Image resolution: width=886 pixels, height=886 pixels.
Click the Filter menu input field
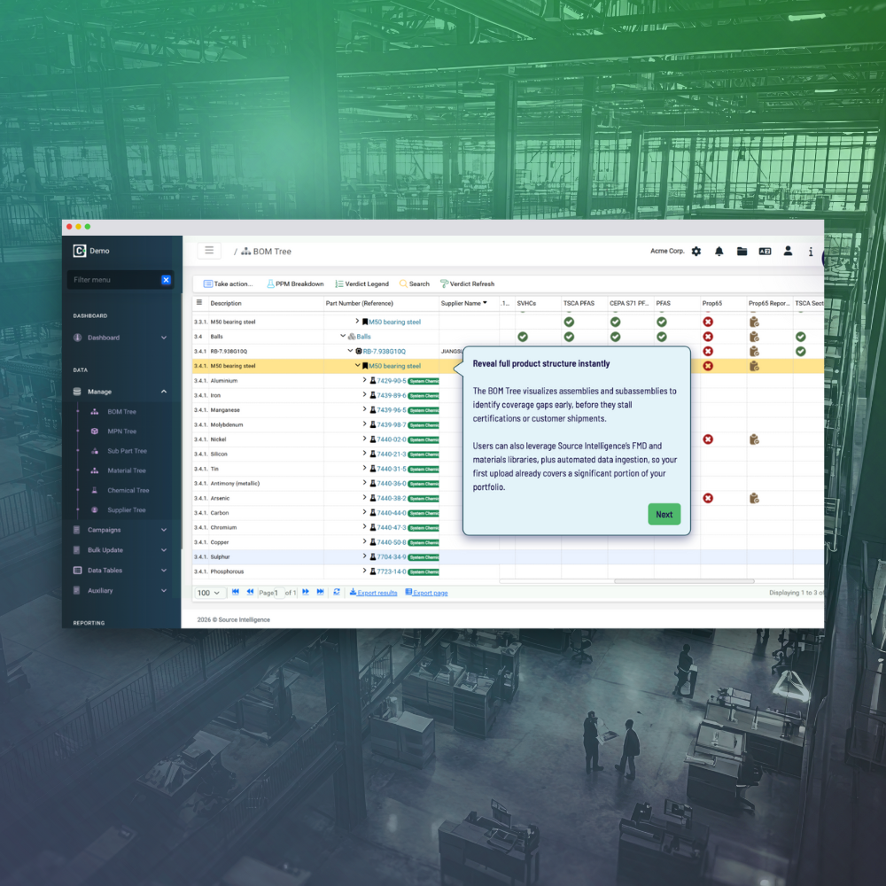coord(114,280)
